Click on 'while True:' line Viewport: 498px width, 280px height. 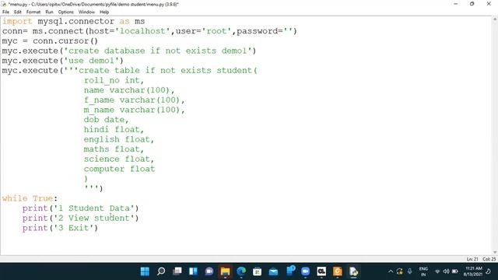pyautogui.click(x=30, y=198)
